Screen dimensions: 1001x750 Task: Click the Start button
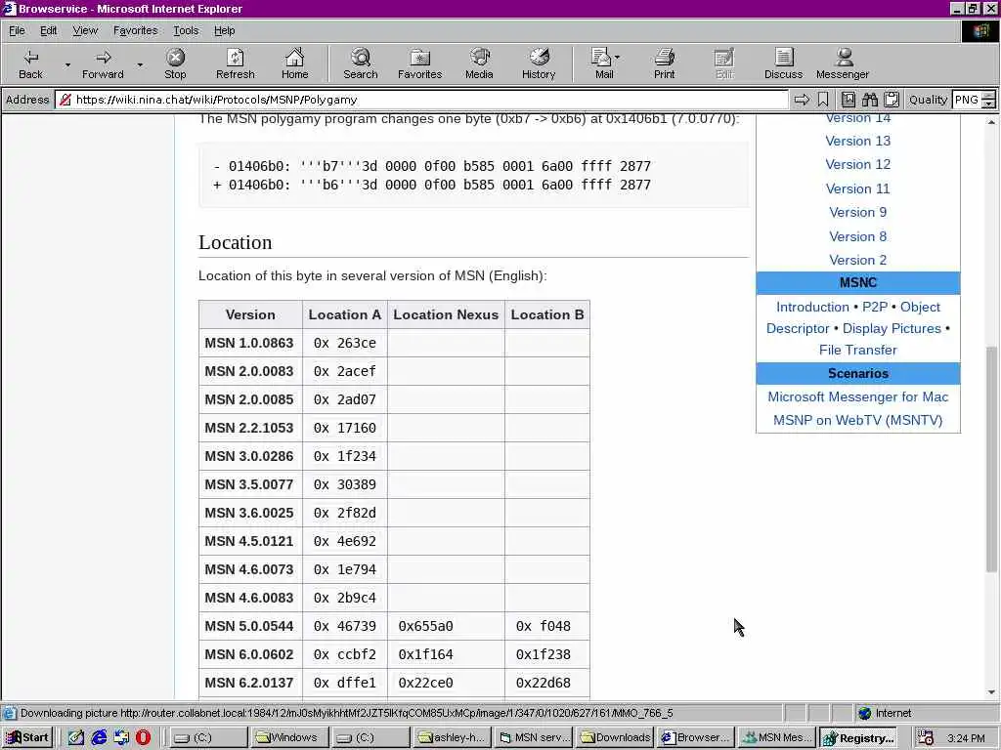[27, 737]
